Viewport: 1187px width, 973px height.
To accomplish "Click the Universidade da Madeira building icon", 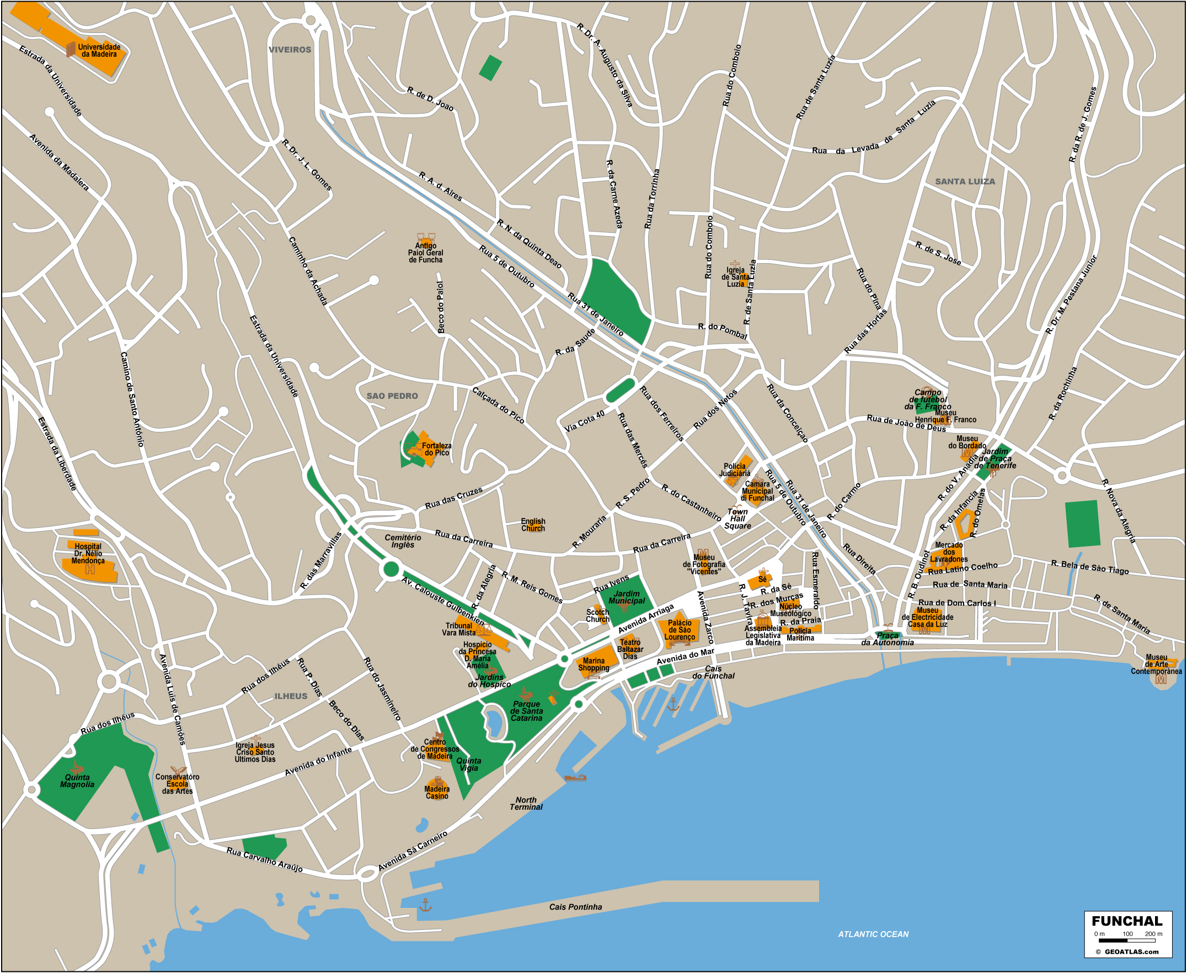I will point(71,49).
